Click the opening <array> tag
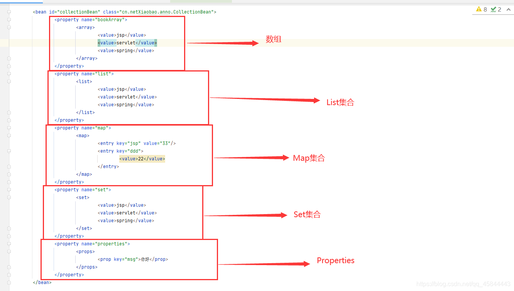This screenshot has height=291, width=514. coord(85,27)
